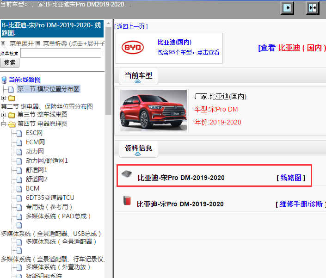Open 舒适网1 tree item

point(37,170)
